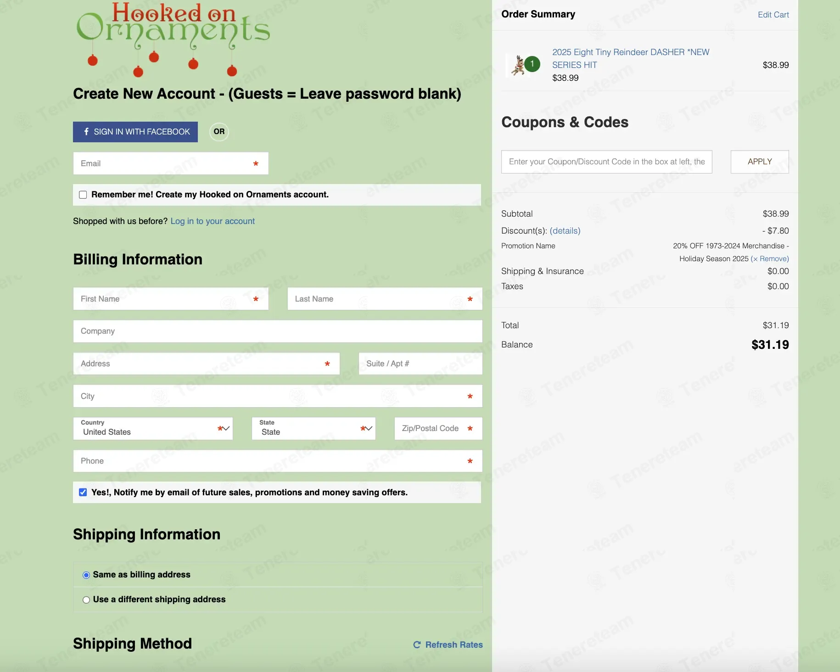840x672 pixels.
Task: Click the Total $31.19 value
Action: pos(776,325)
